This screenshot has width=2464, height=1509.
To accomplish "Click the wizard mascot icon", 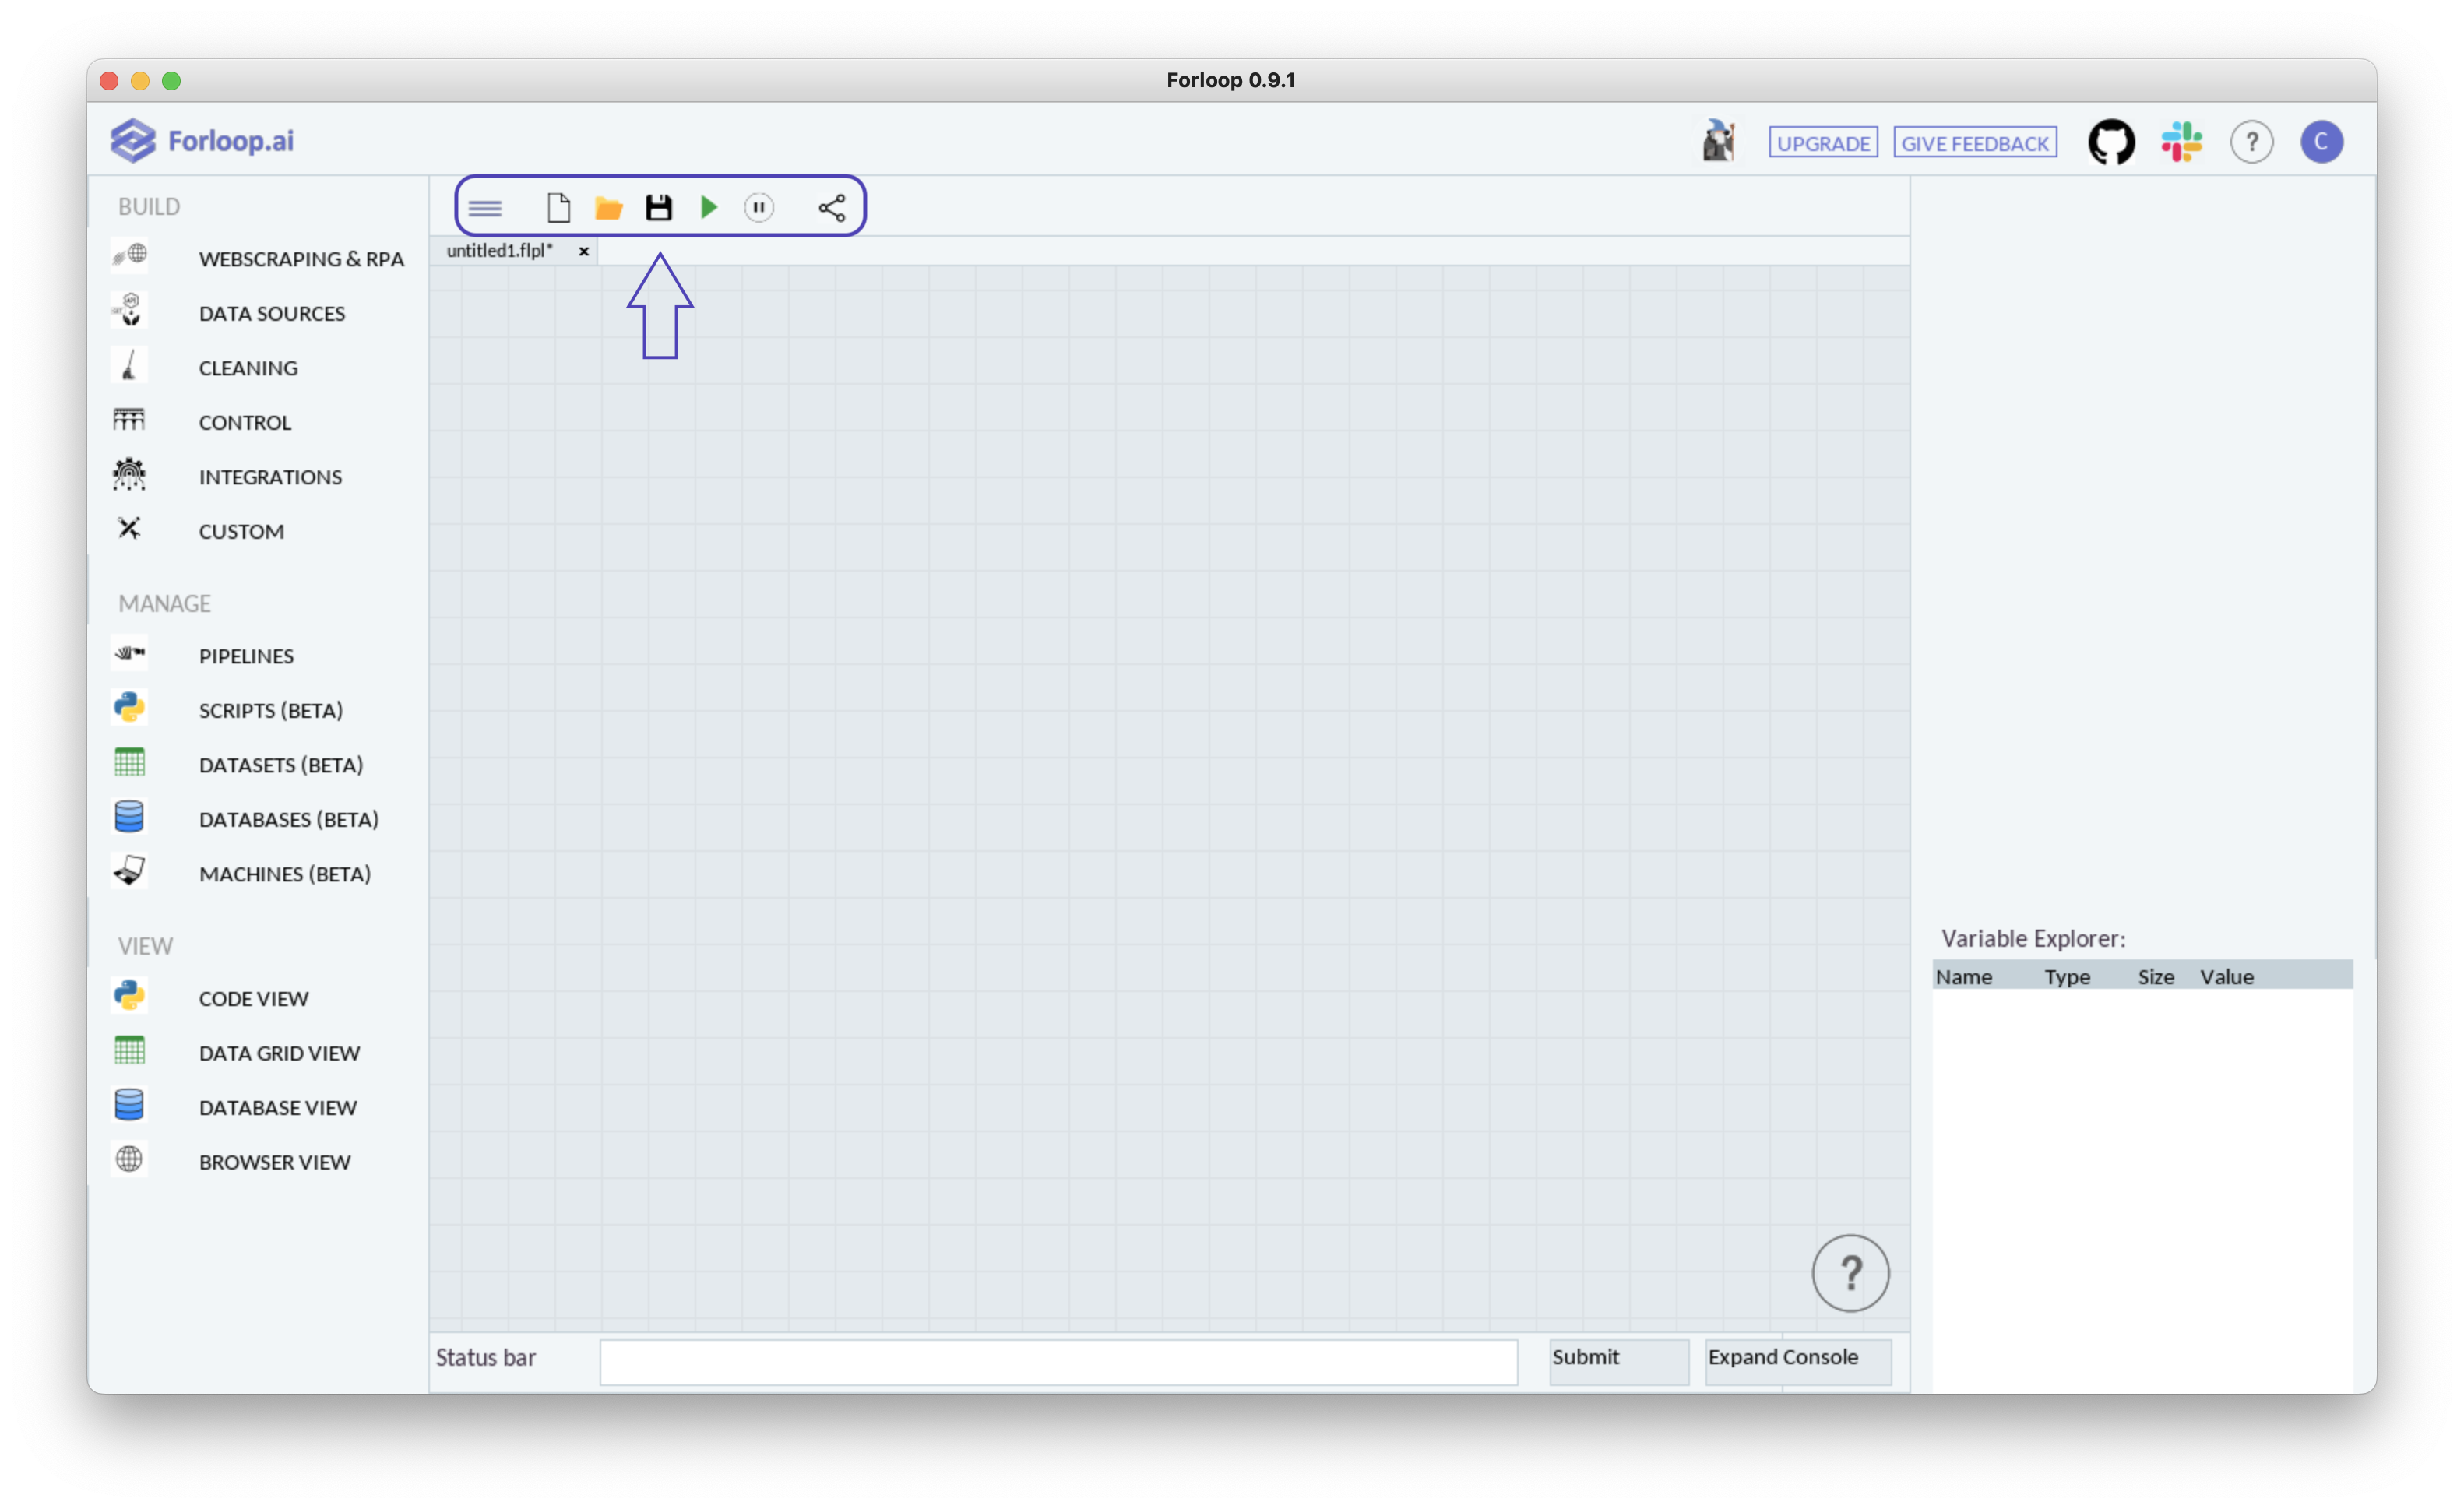I will pyautogui.click(x=1719, y=141).
